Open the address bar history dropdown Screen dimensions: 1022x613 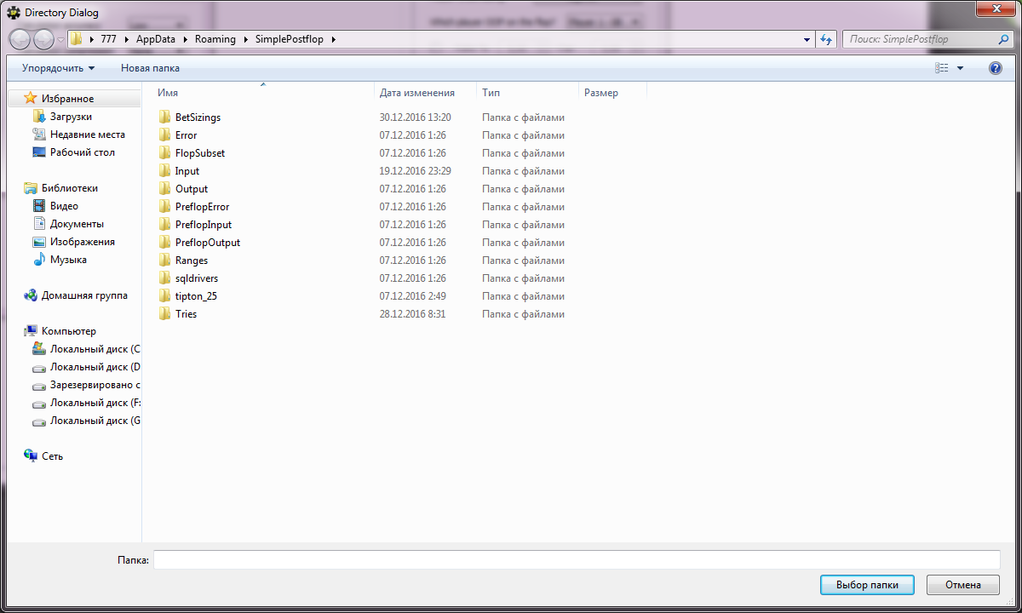click(x=807, y=39)
